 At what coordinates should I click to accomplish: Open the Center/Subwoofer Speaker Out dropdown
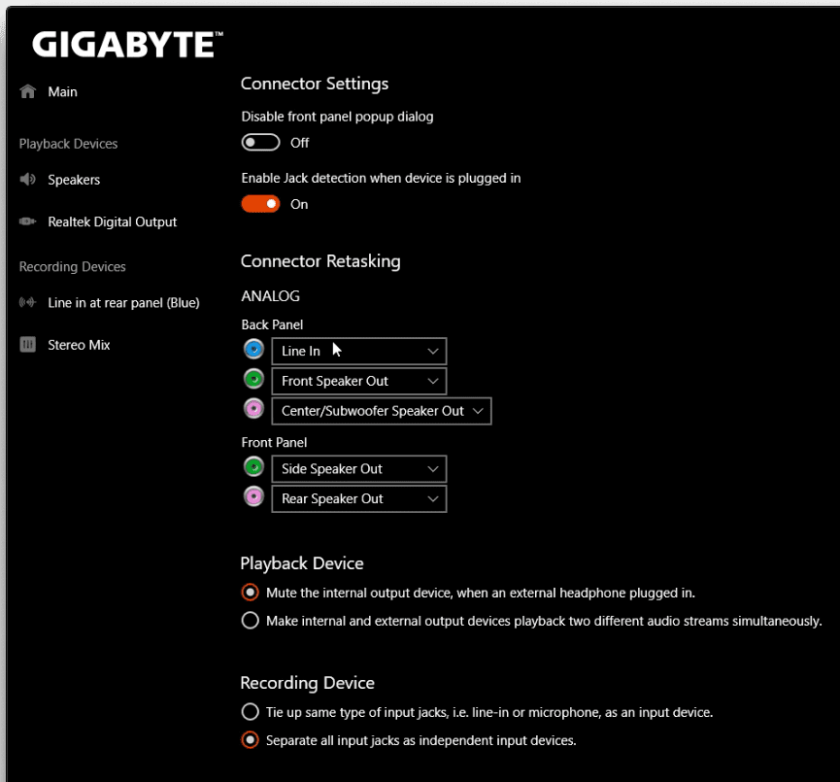tap(382, 411)
